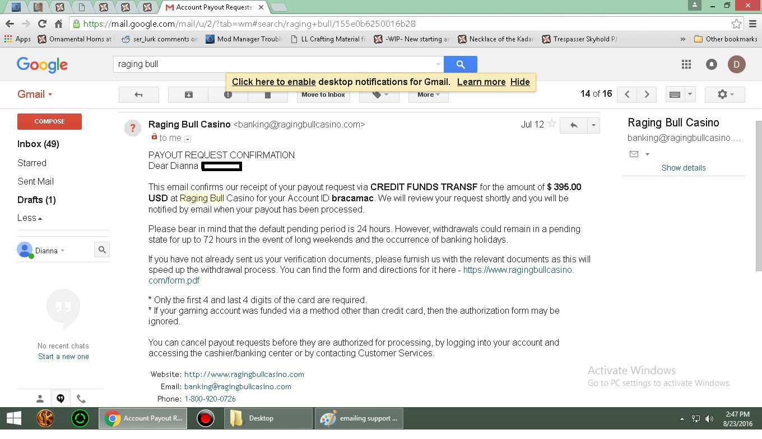Click the input tools keyboard icon

(675, 95)
